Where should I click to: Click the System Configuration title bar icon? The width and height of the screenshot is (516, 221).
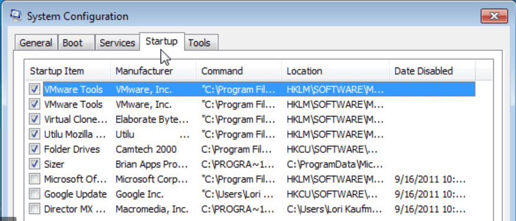[16, 16]
